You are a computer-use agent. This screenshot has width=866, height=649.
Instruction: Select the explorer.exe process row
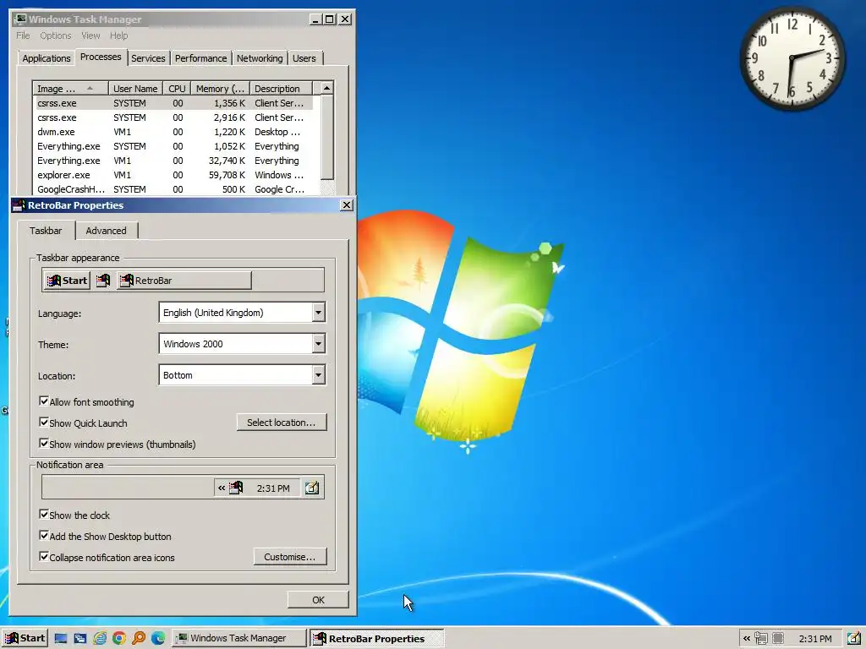[x=173, y=175]
